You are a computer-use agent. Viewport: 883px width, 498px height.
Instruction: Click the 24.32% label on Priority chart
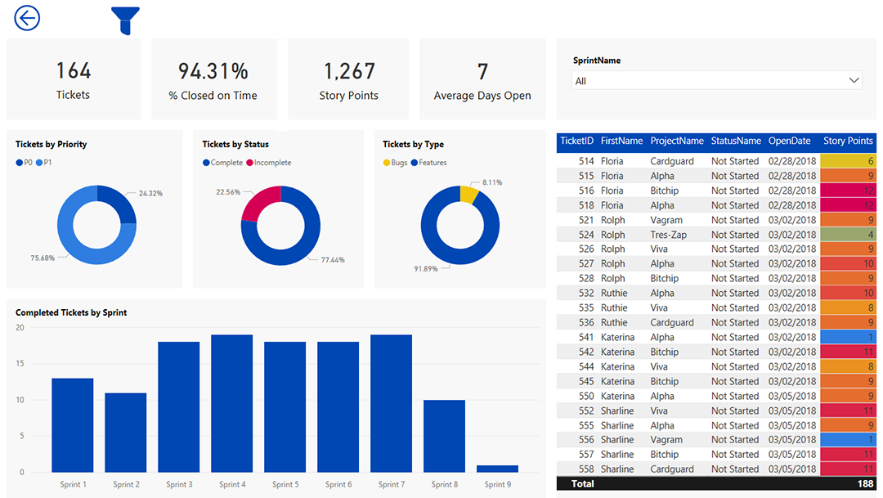(x=151, y=193)
